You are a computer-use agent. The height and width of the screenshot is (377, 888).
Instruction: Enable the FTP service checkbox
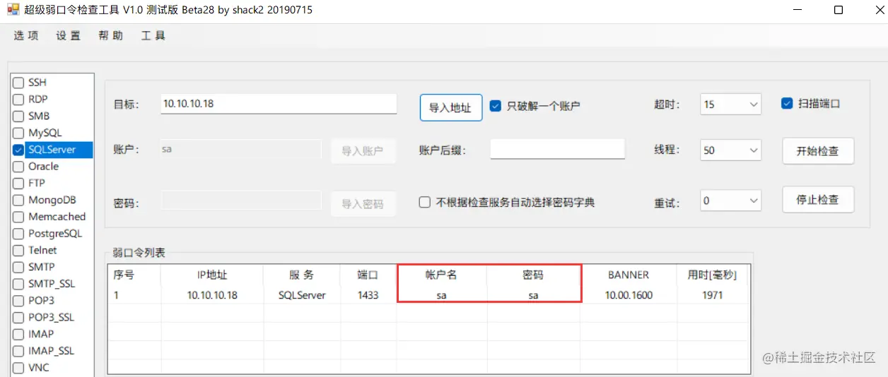pos(18,183)
